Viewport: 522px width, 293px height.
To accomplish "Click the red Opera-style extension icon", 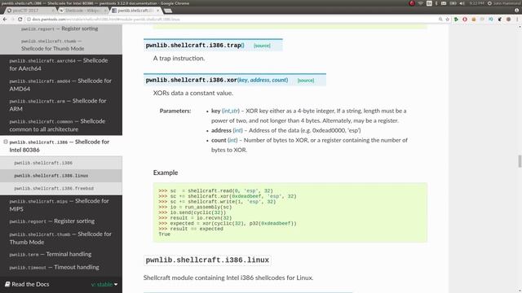I will 465,20.
